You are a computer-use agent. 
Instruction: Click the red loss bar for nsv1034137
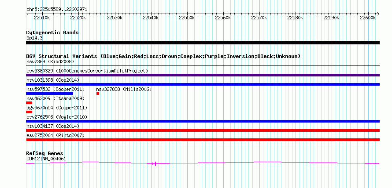203,130
